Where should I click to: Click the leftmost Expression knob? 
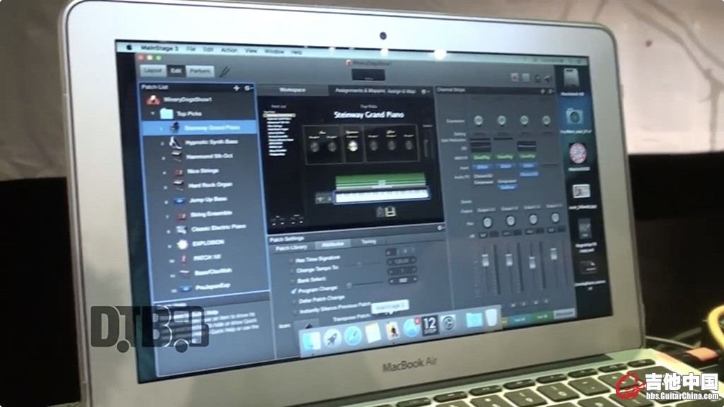479,121
